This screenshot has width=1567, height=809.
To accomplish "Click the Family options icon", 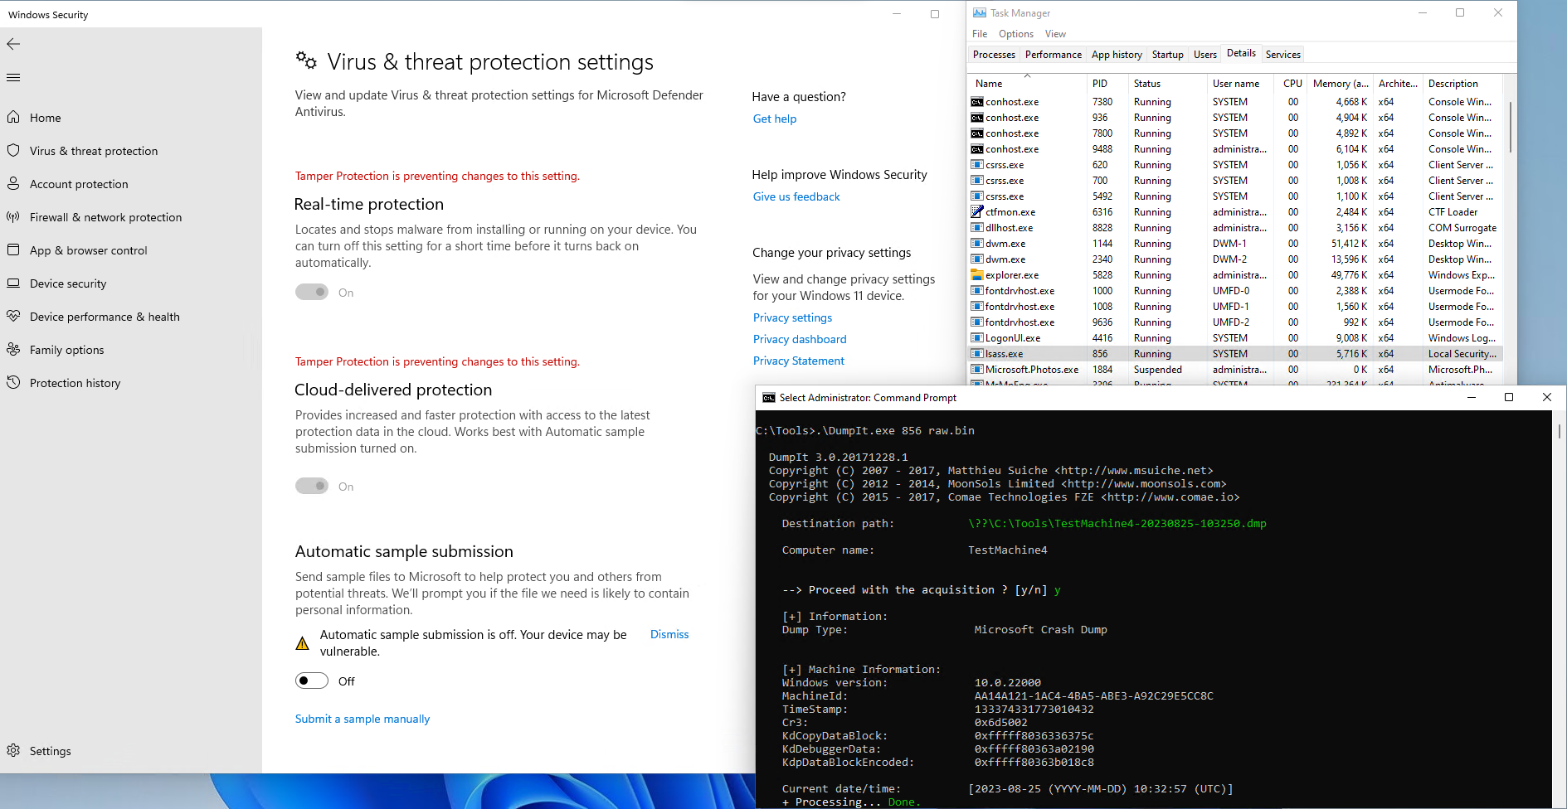I will [13, 349].
